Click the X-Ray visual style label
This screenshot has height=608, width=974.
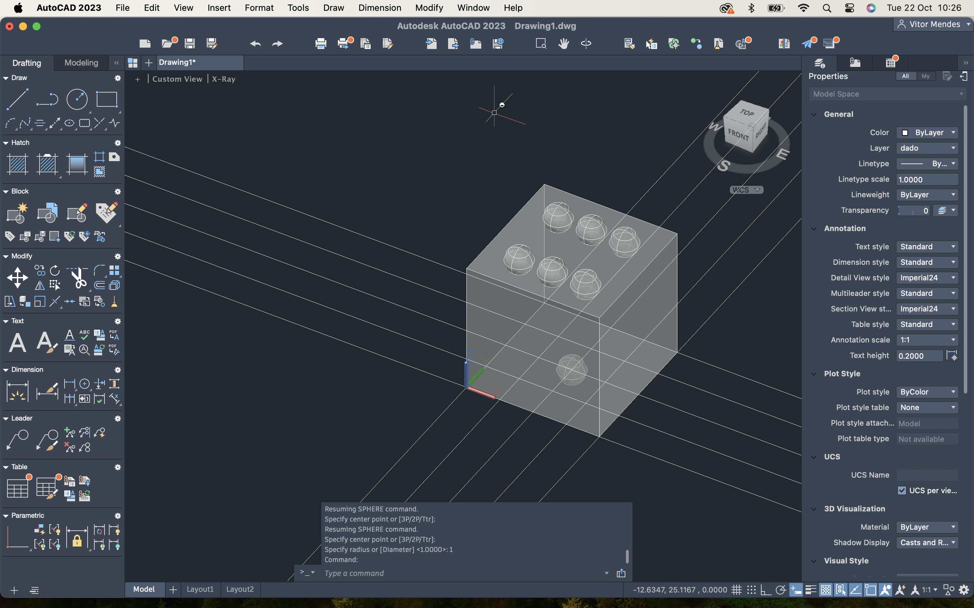tap(223, 79)
